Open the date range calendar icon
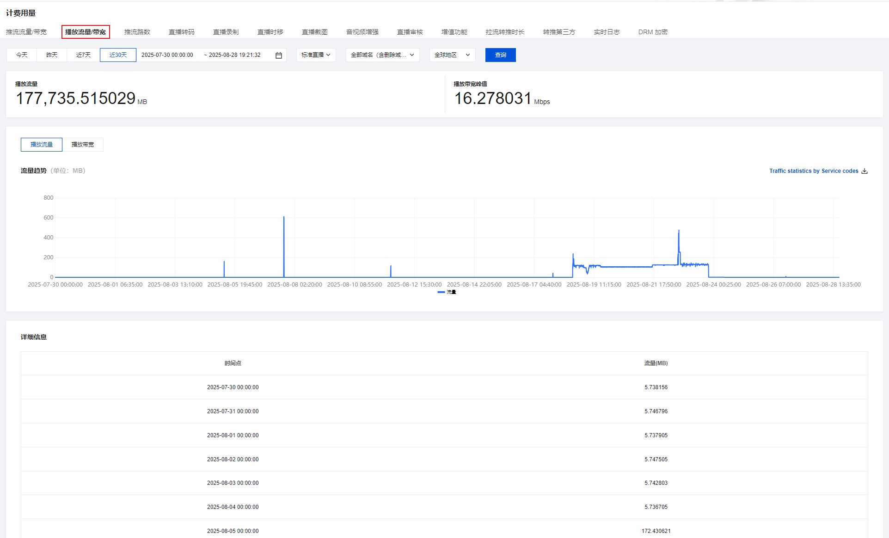 279,55
